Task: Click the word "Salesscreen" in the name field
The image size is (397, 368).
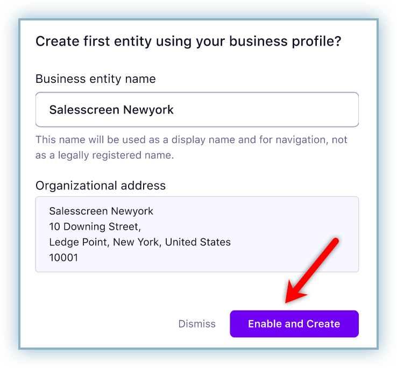Action: click(84, 110)
